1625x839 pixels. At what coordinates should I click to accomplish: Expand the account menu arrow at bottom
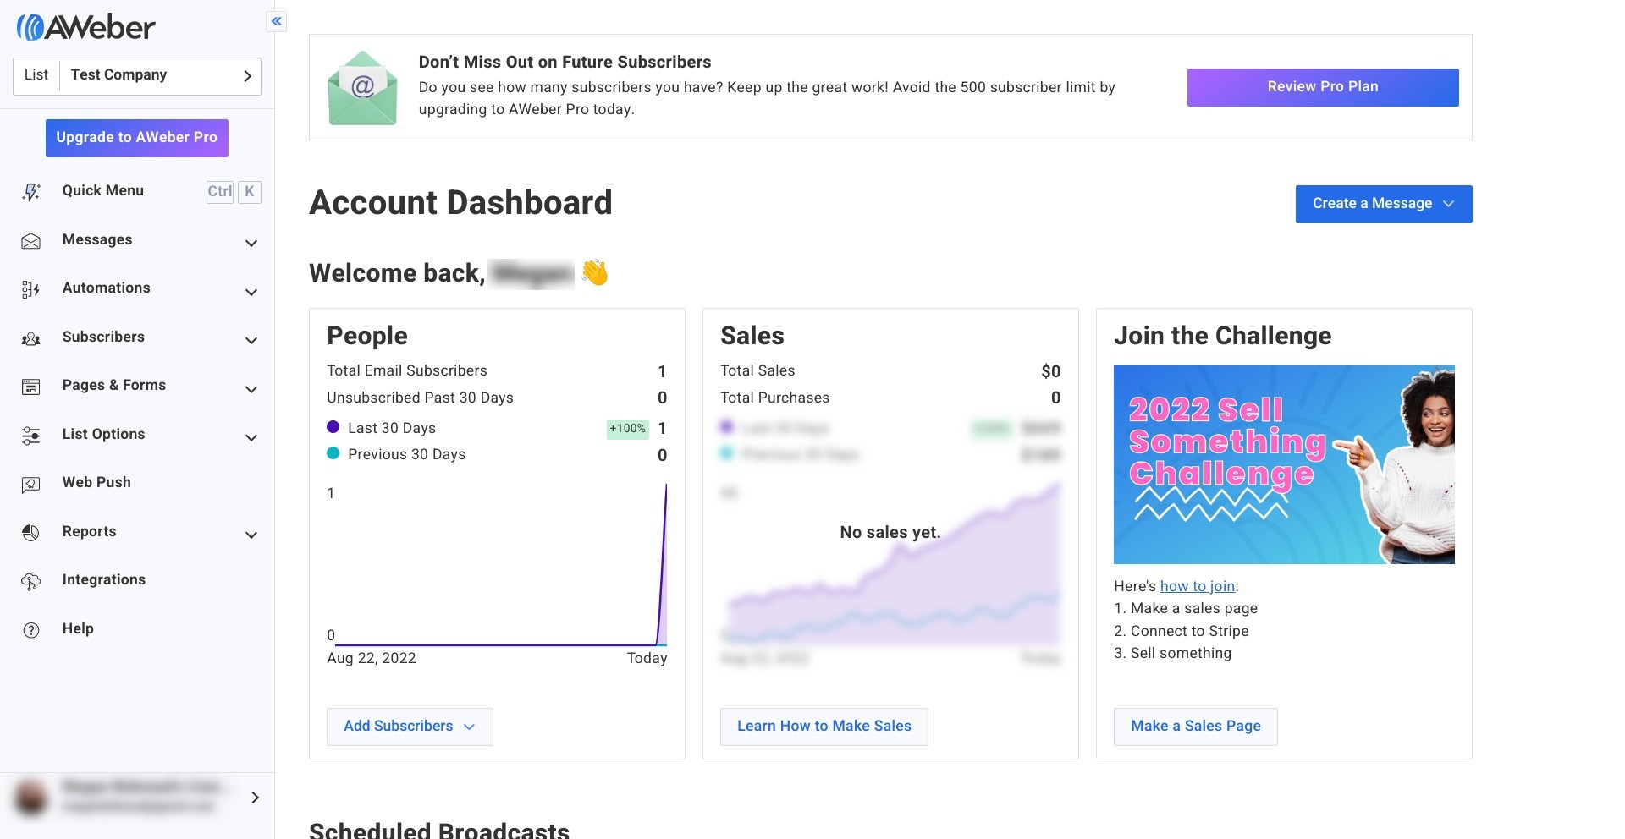coord(256,798)
